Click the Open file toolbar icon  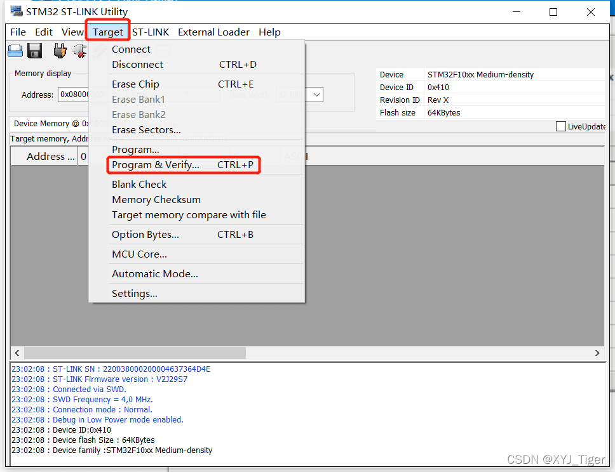click(x=15, y=51)
